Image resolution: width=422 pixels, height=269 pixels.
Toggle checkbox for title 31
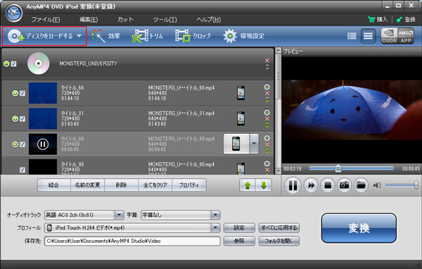[x=23, y=119]
